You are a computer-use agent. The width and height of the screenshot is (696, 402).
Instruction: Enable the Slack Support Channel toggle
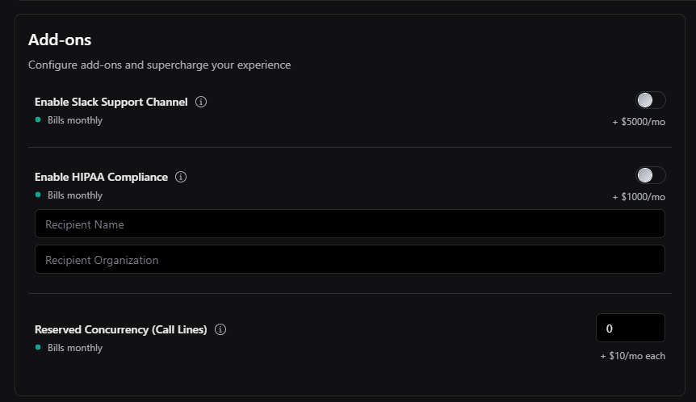click(651, 100)
